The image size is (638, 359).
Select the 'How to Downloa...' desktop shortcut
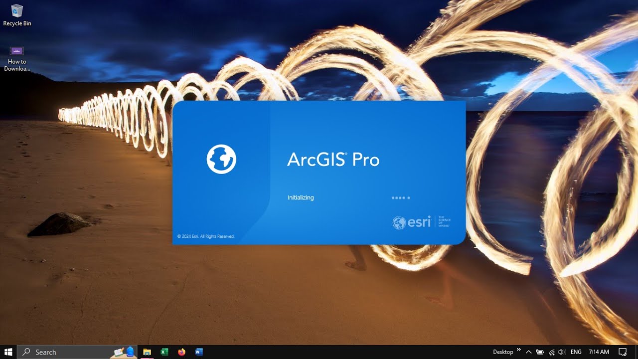(17, 59)
